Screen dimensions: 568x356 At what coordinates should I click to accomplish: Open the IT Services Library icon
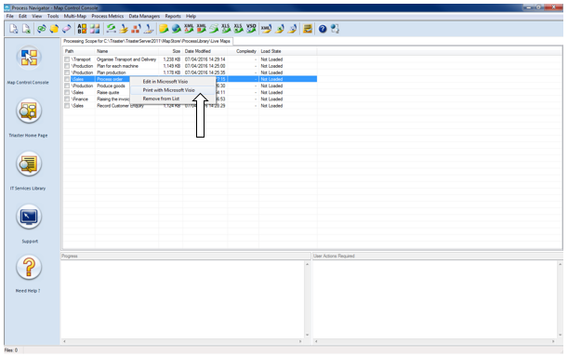pos(29,164)
